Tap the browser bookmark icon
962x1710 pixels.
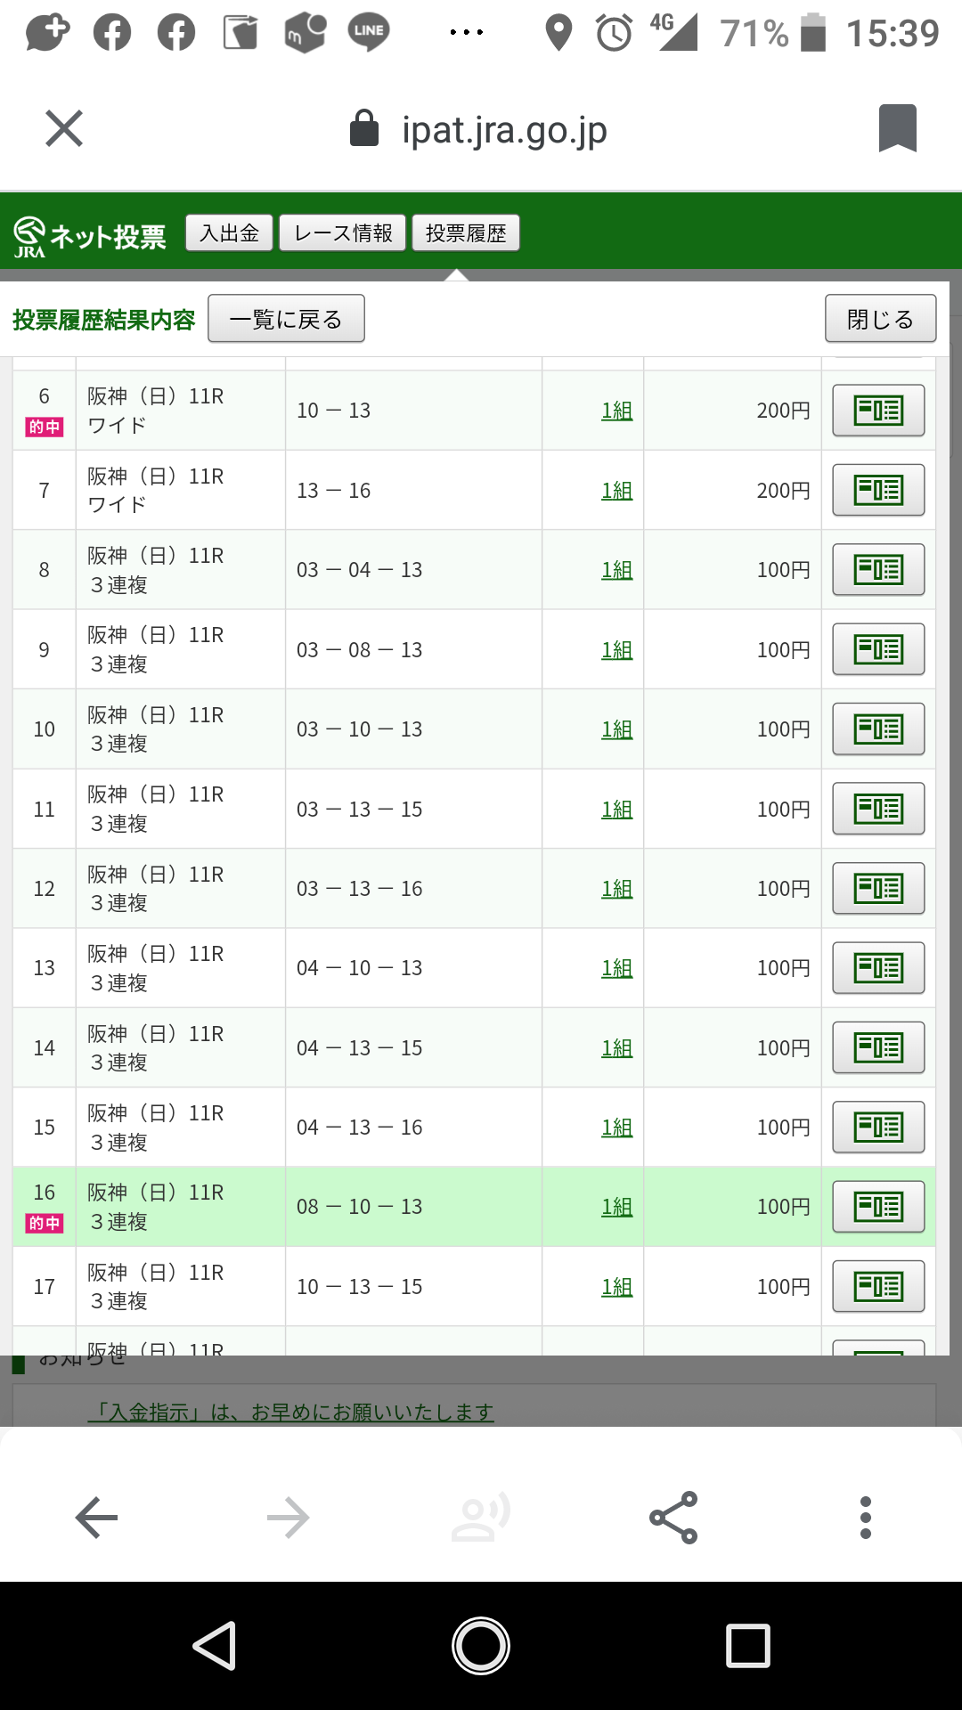pos(897,129)
